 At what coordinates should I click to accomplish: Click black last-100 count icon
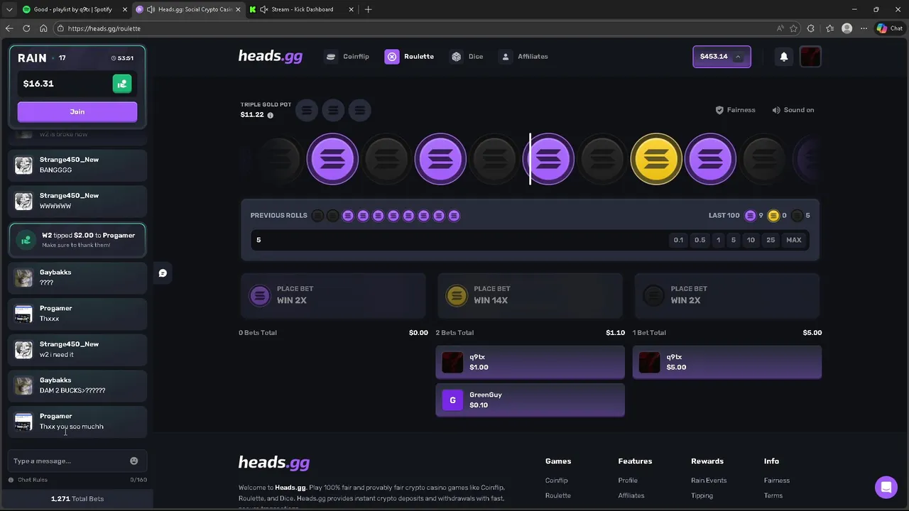click(x=797, y=216)
